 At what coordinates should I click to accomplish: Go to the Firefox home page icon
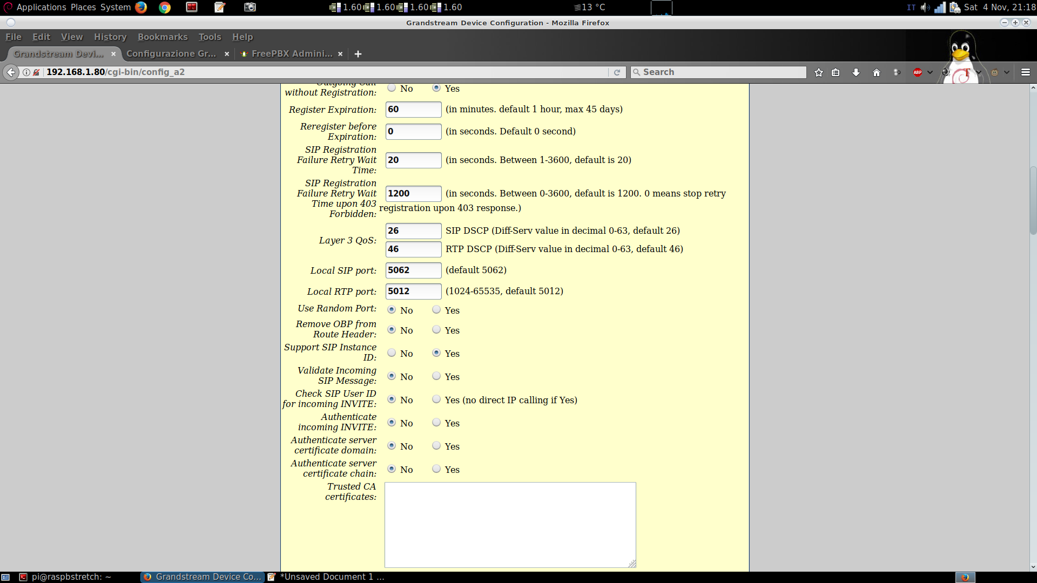click(x=877, y=72)
